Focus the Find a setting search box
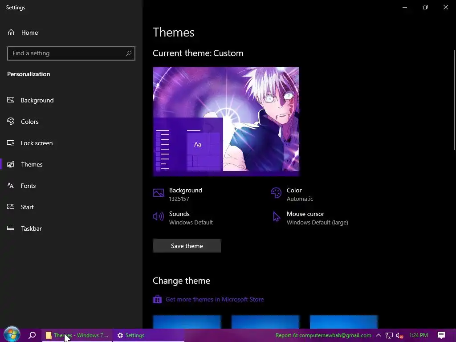This screenshot has height=342, width=456. pyautogui.click(x=71, y=53)
